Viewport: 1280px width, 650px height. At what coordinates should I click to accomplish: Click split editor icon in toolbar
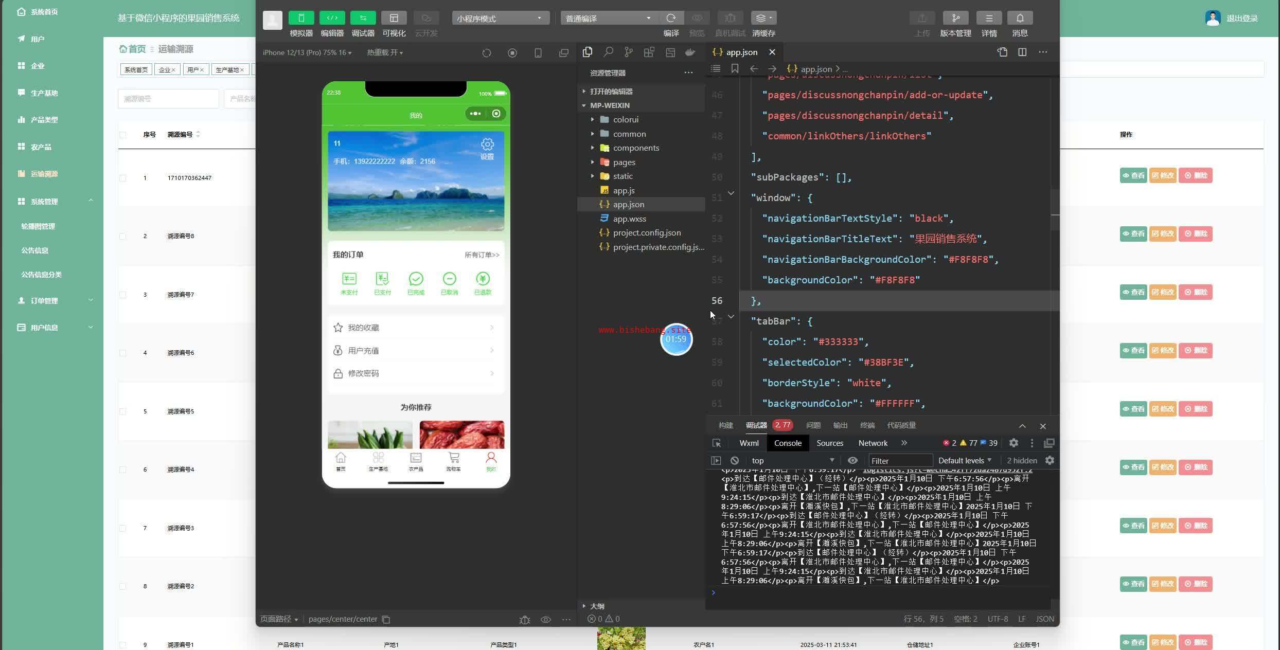click(1022, 52)
